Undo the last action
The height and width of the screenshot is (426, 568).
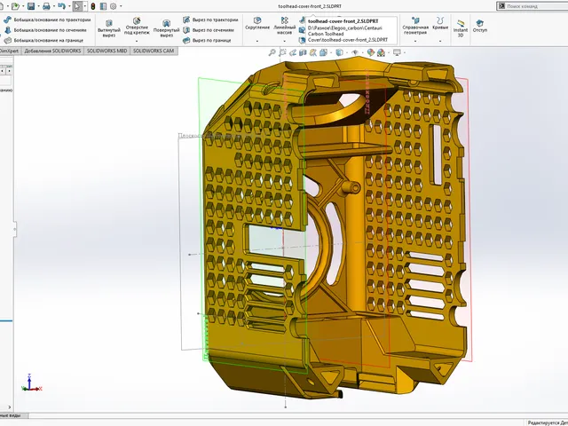pos(61,6)
